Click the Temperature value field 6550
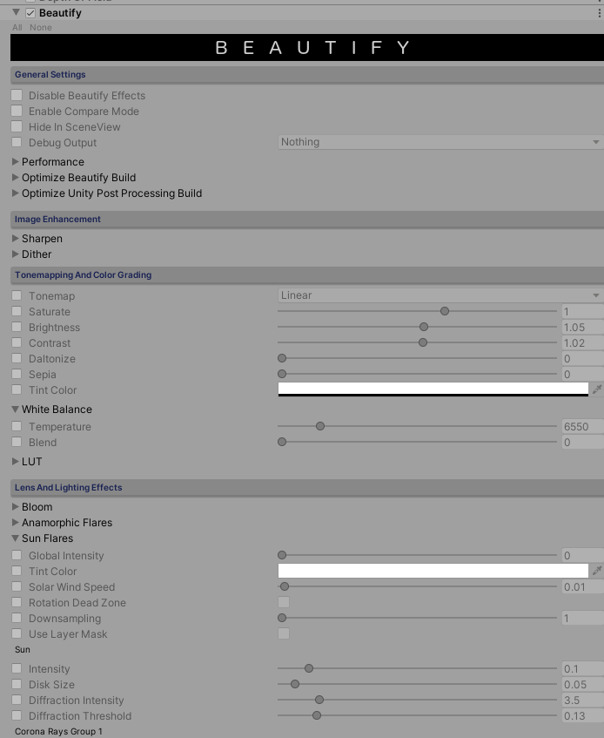Screen dimensions: 604x738 [x=583, y=426]
